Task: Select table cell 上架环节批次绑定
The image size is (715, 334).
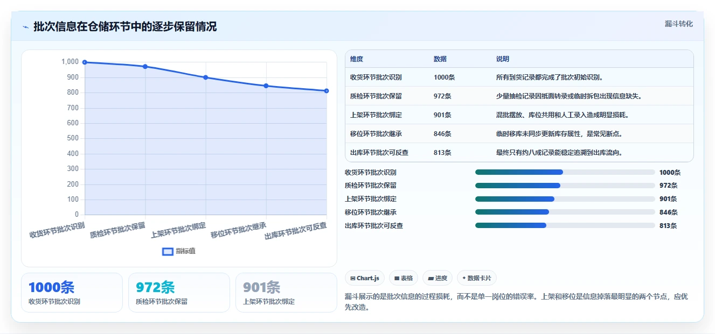Action: (376, 115)
